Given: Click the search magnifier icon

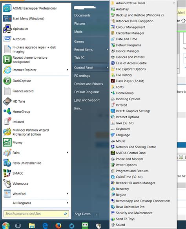Looking at the screenshot, I should click(x=66, y=214).
